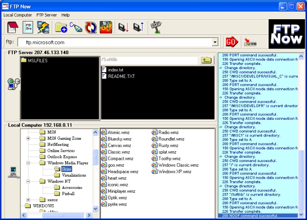Expand the MSN Gaming Zone folder
The width and height of the screenshot is (307, 220).
(28, 139)
